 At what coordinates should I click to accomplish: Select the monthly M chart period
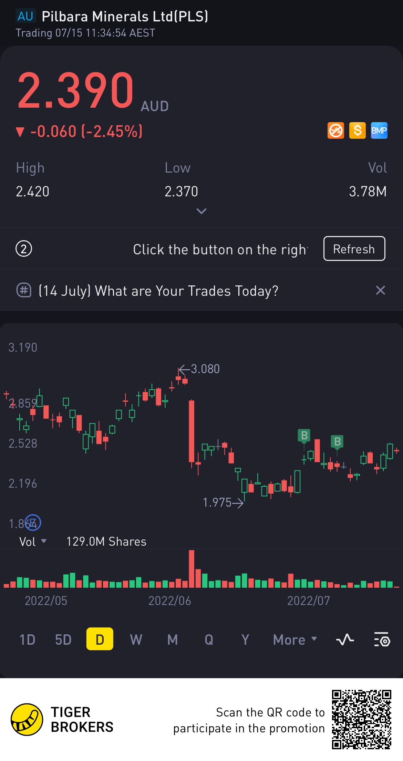173,640
